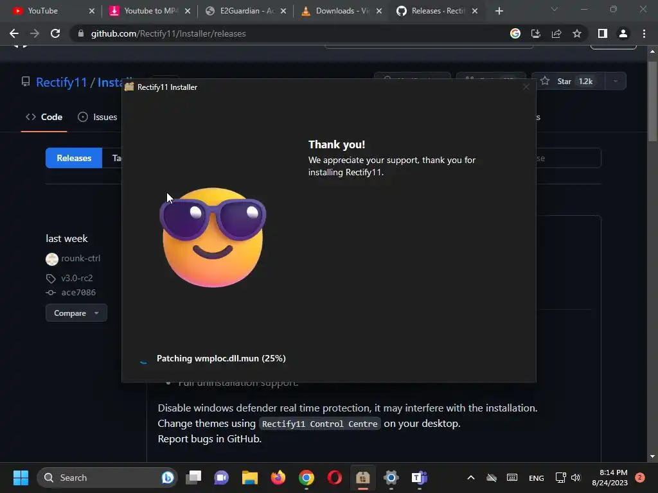658x493 pixels.
Task: Toggle the browser side panel
Action: tap(603, 33)
